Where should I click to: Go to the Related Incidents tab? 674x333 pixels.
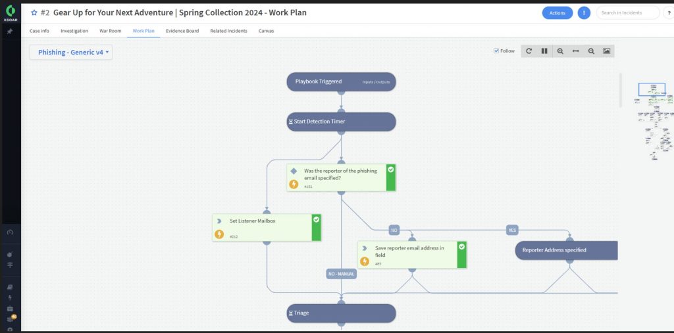228,31
